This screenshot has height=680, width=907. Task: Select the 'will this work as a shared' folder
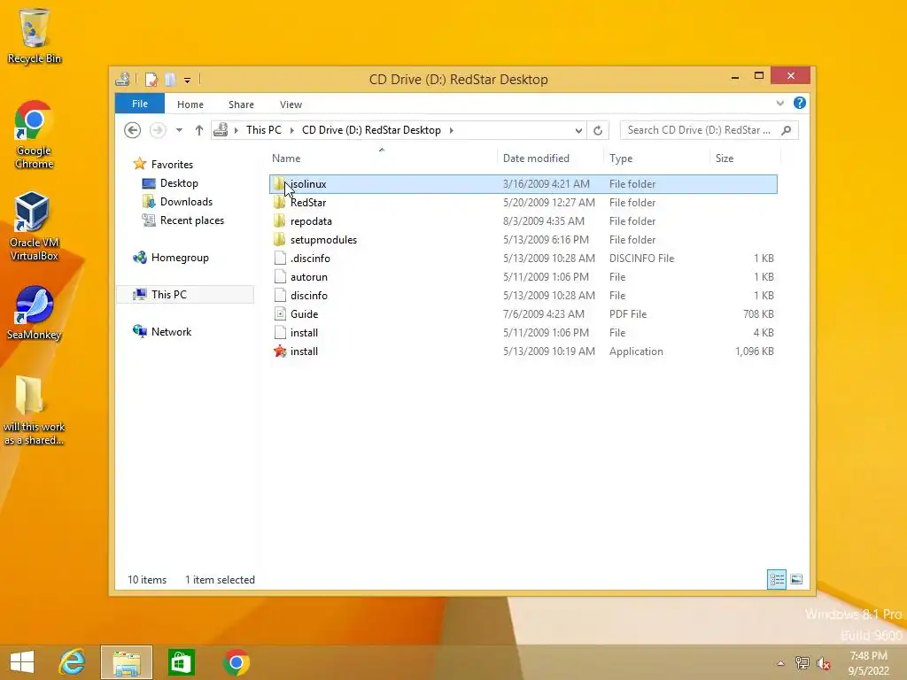point(34,411)
